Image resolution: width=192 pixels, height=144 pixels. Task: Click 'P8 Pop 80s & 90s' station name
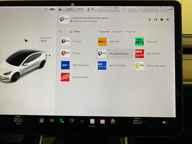[156, 66]
